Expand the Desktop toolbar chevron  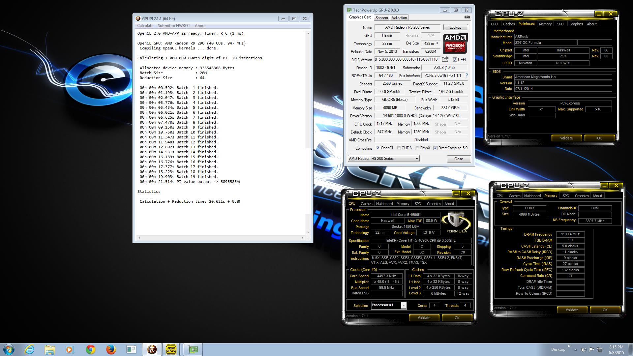pyautogui.click(x=569, y=346)
